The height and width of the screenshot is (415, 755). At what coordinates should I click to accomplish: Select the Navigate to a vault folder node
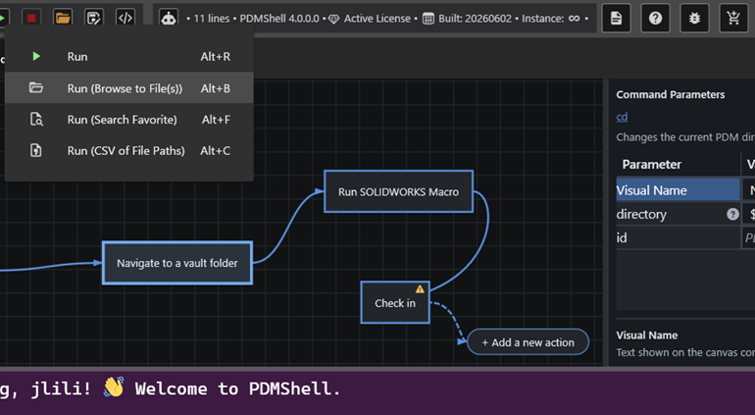[x=177, y=263]
